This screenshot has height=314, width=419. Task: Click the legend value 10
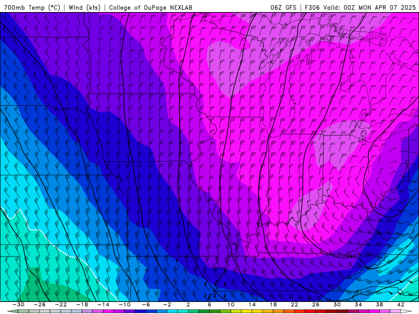point(230,305)
